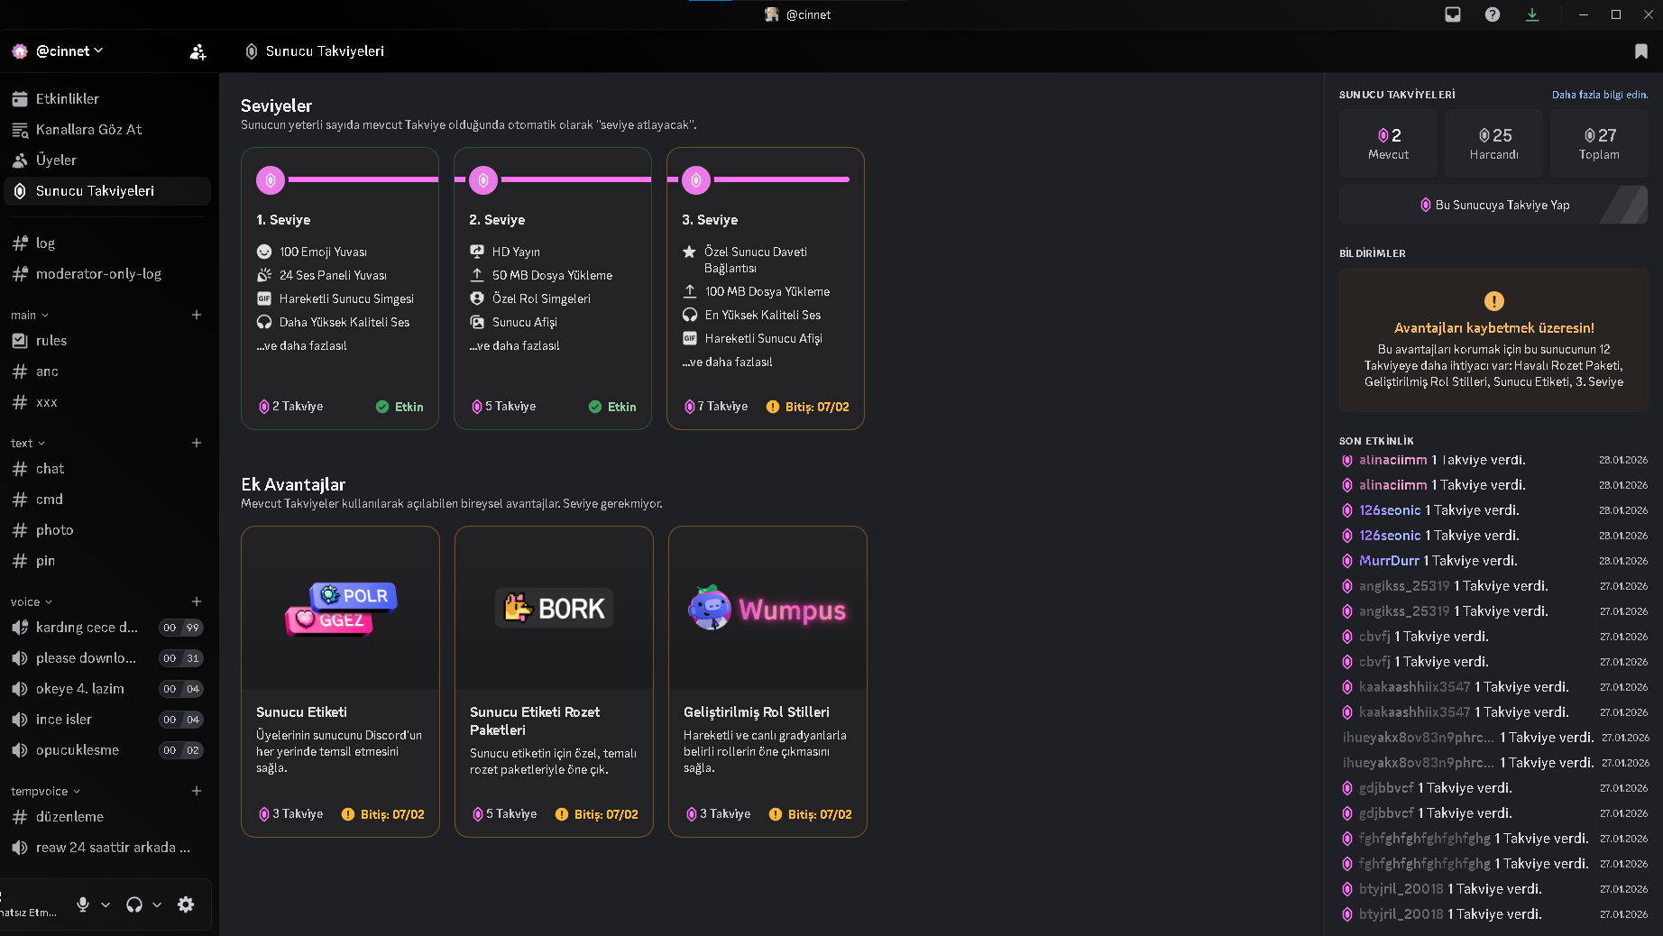
Task: Collapse the voice channel category
Action: (32, 601)
